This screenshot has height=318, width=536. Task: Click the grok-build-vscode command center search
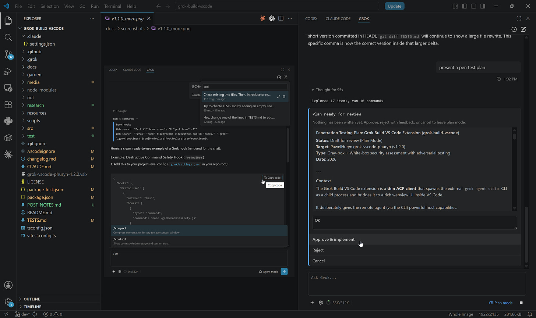pyautogui.click(x=277, y=6)
